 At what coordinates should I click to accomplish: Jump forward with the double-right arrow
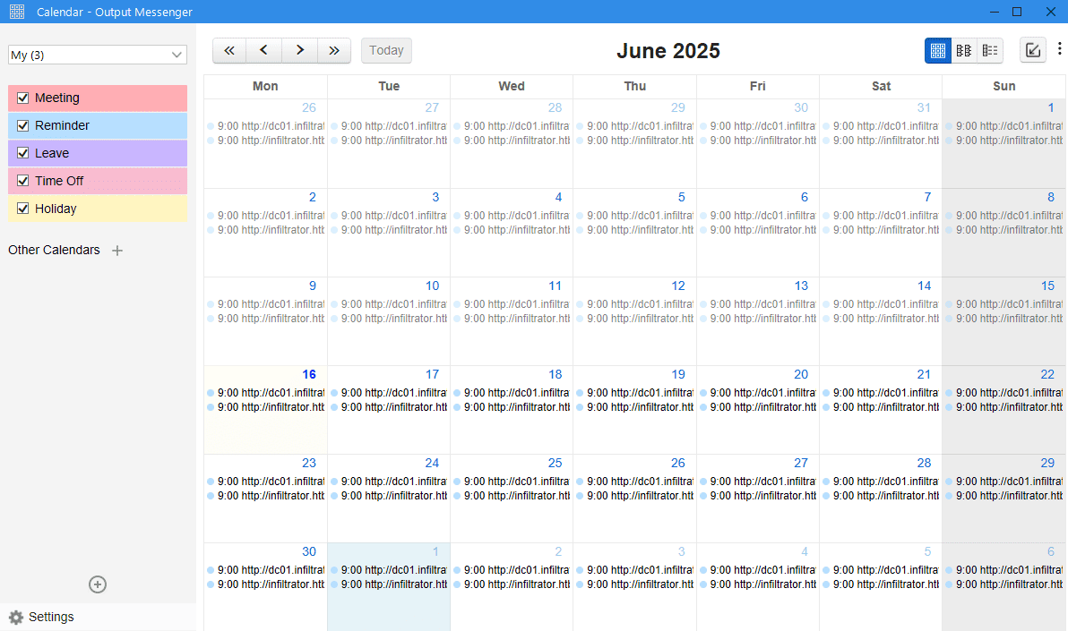point(334,51)
